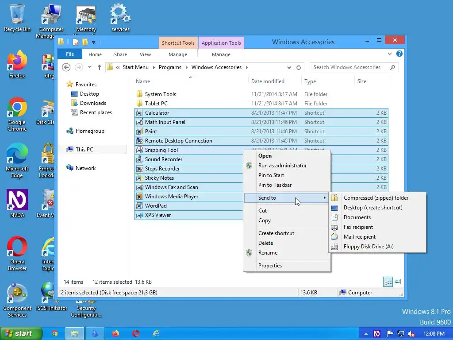This screenshot has width=453, height=340.
Task: Open Manage tab under Application Tools
Action: [x=221, y=54]
